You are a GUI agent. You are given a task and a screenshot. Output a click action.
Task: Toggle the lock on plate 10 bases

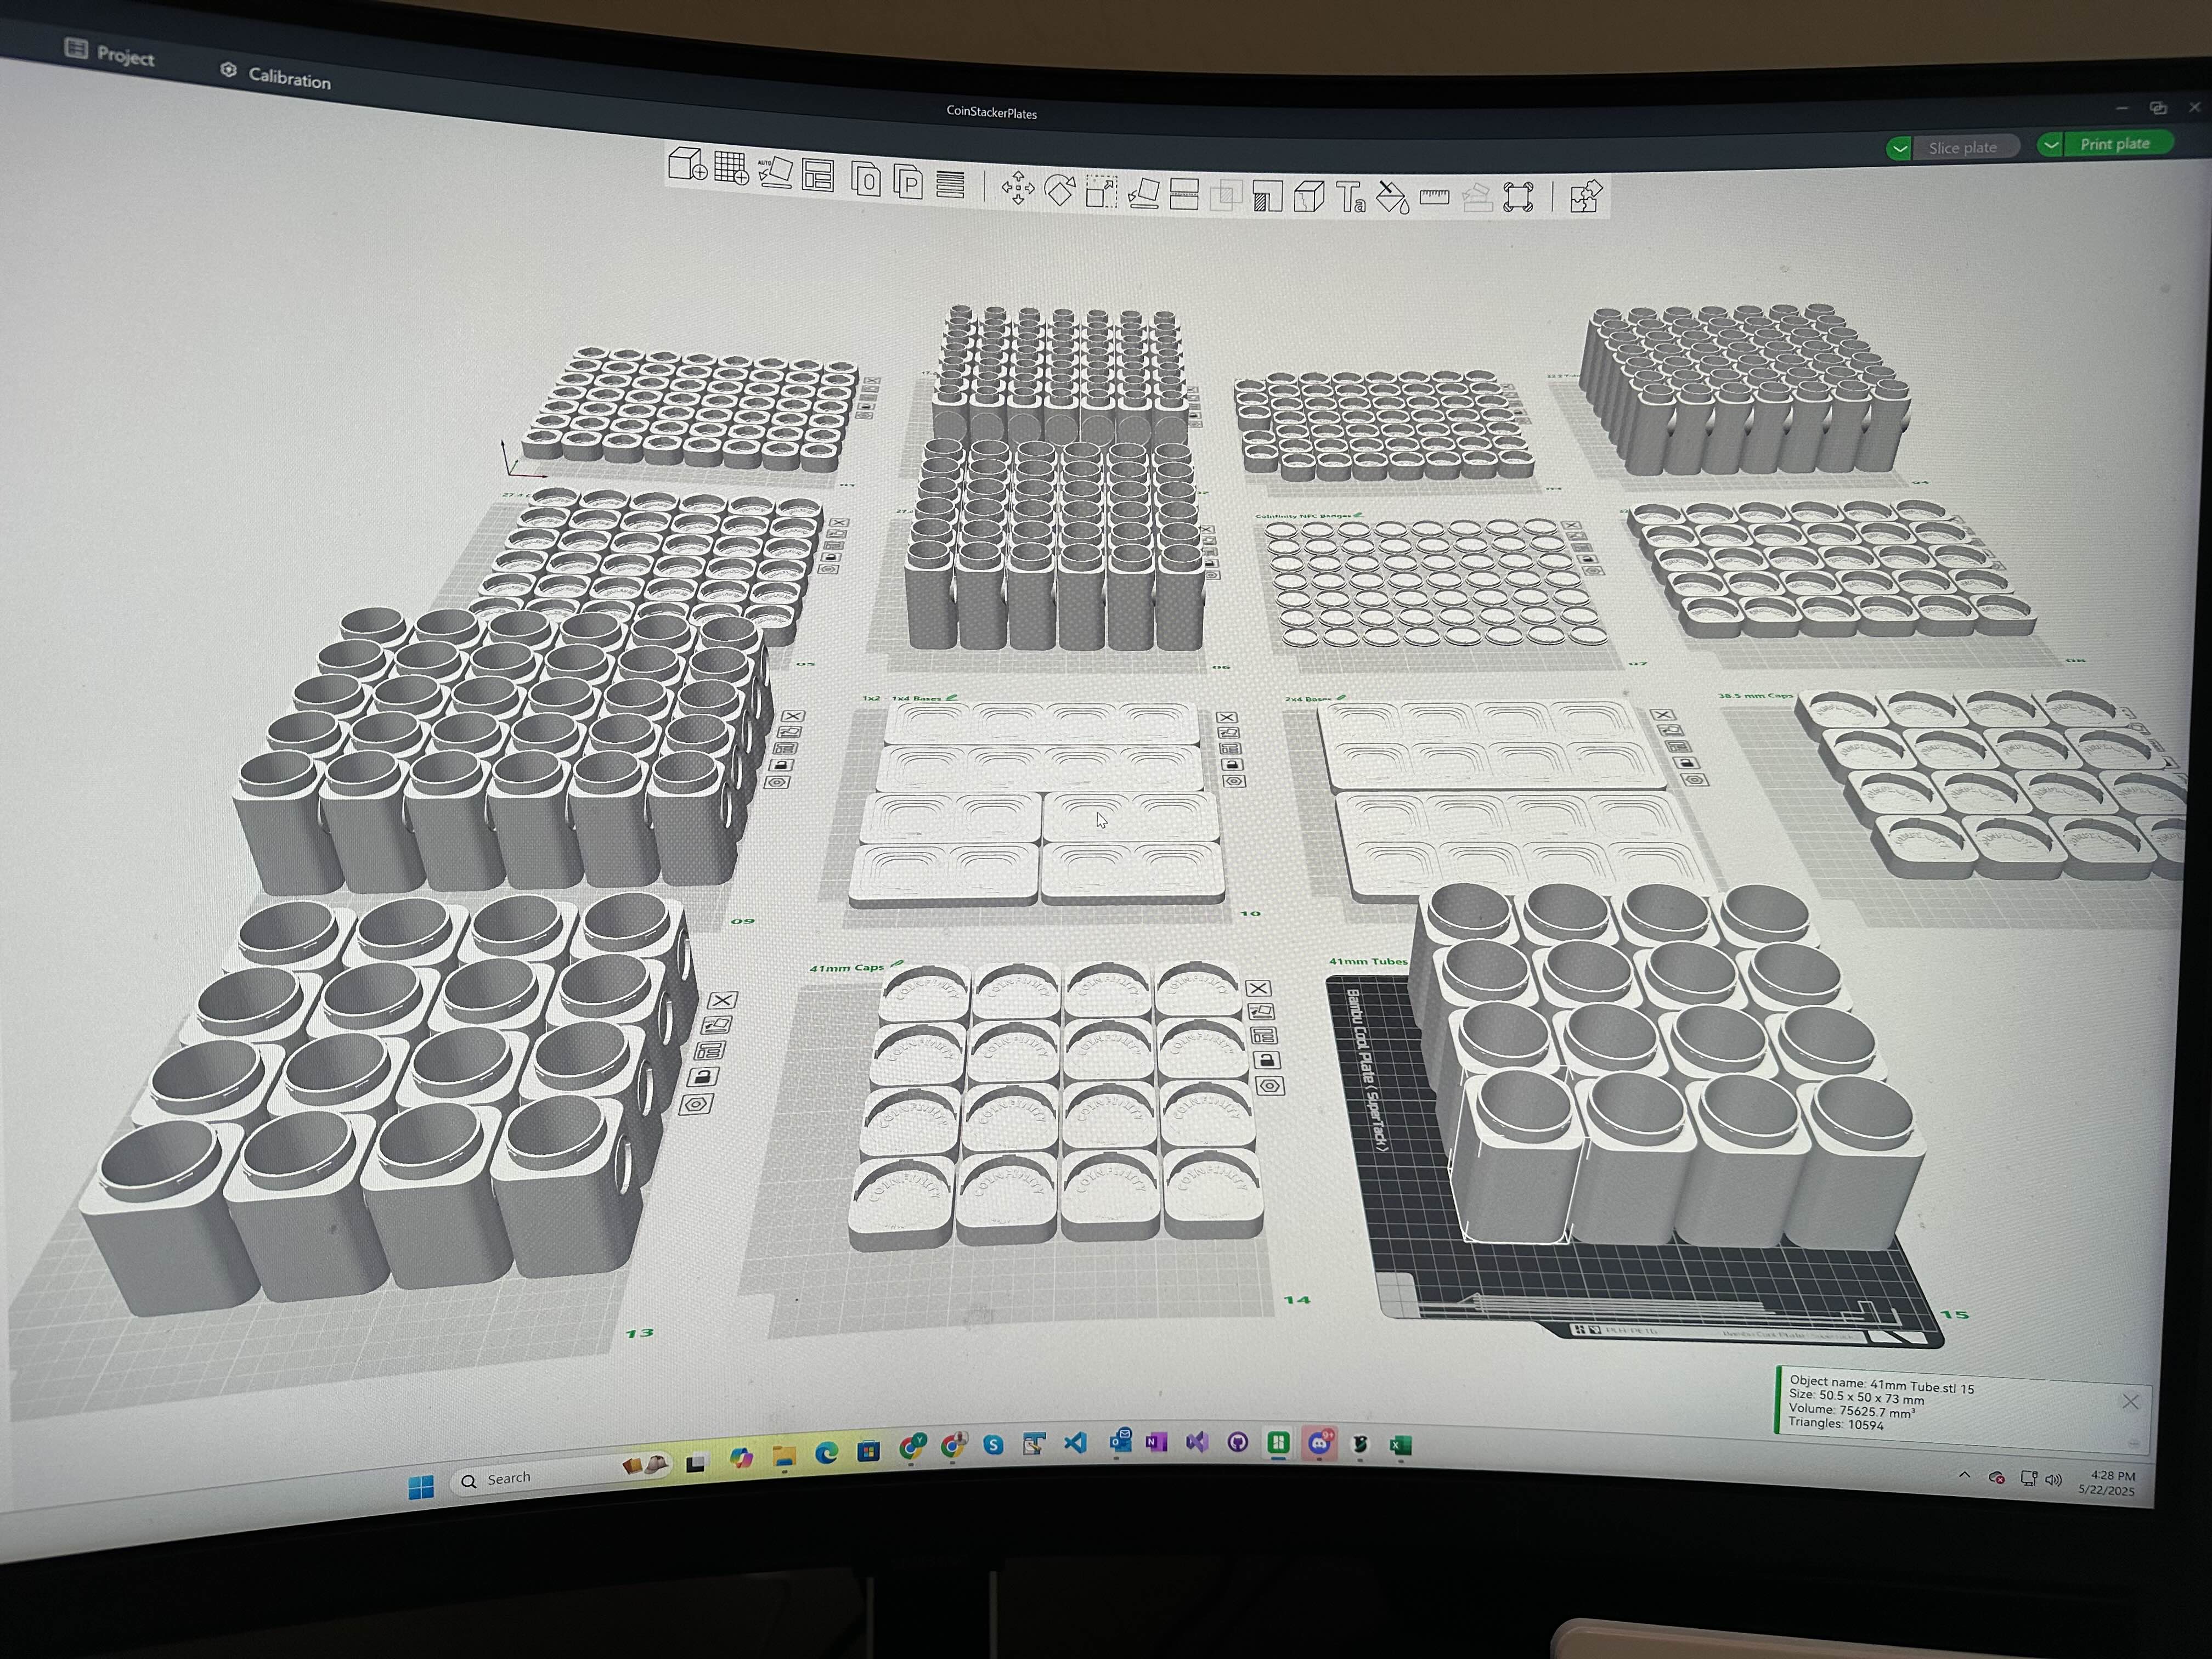coord(1232,765)
